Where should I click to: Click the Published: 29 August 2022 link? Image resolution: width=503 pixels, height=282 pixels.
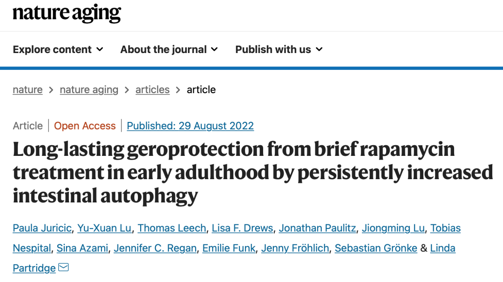pyautogui.click(x=190, y=126)
